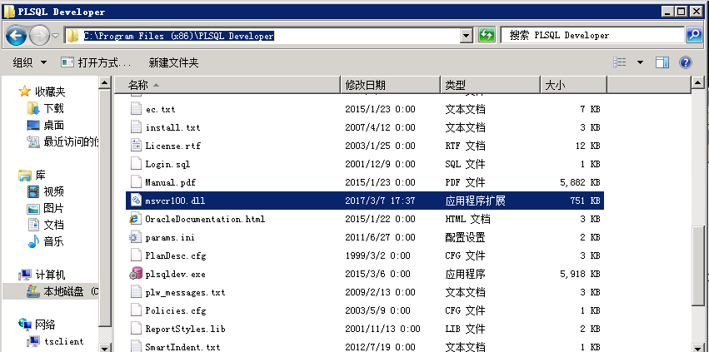Click the folder icon in the address bar

click(72, 36)
